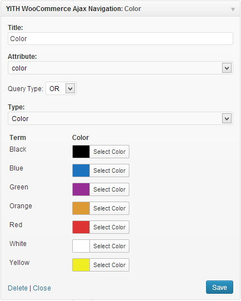
Task: Click Select Color button for White term
Action: pyautogui.click(x=109, y=246)
